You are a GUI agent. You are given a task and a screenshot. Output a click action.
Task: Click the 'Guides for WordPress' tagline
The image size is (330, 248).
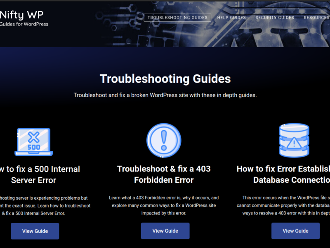pos(24,24)
